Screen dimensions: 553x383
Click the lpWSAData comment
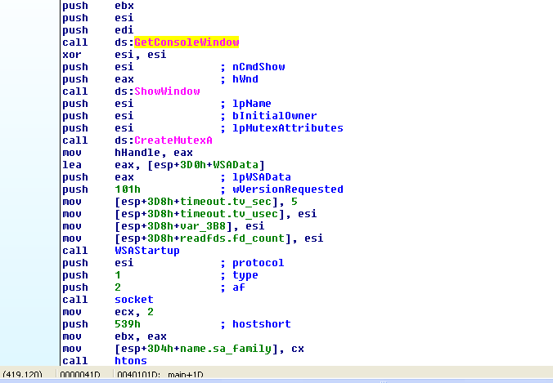pyautogui.click(x=261, y=177)
